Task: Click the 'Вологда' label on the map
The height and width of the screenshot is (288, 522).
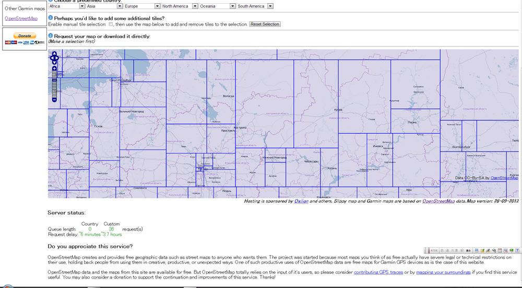Action: tap(229, 96)
